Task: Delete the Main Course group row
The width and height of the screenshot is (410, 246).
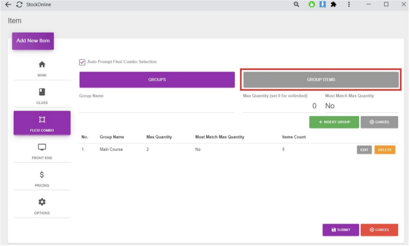Action: (x=385, y=150)
